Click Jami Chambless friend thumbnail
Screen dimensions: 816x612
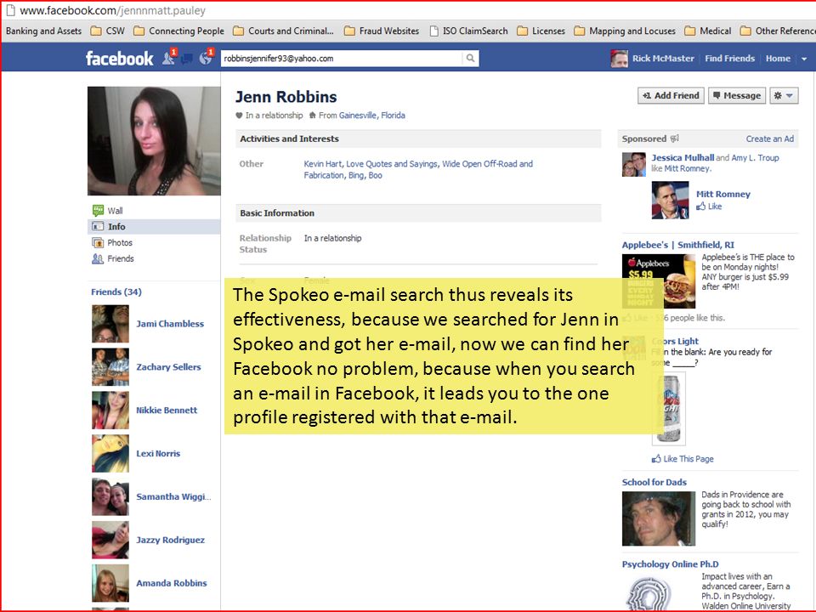click(110, 324)
